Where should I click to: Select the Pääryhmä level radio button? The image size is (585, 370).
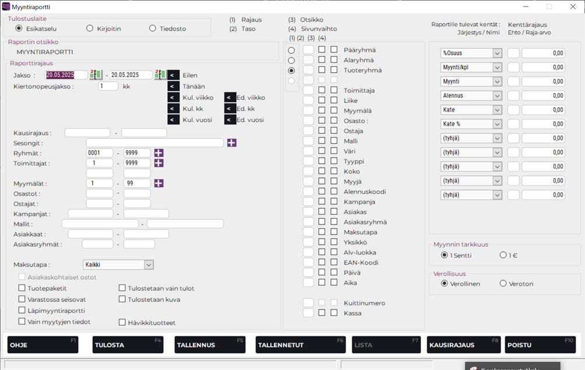coord(292,50)
